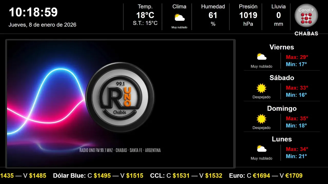
Task: Click the Temp. header label
Action: coord(145,7)
